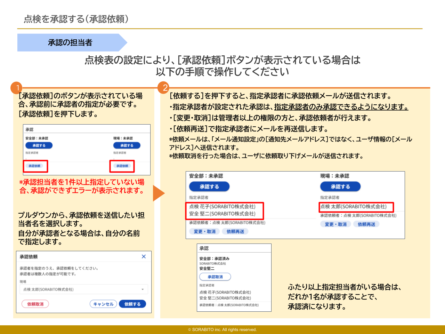Open the 現場 approver dropdown showing 点検 太郎
Screen dimensions: 445x334
click(83, 289)
